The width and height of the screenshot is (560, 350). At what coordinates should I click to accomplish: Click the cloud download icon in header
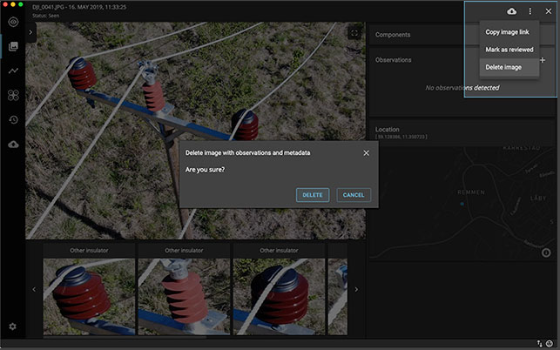[511, 11]
